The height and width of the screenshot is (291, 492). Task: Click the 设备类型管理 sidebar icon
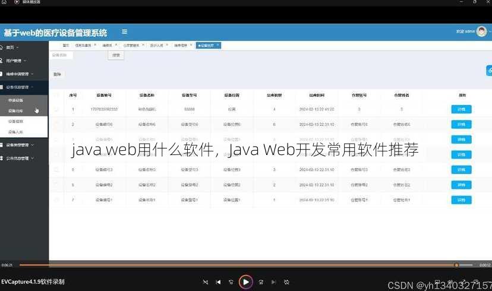tap(1, 145)
